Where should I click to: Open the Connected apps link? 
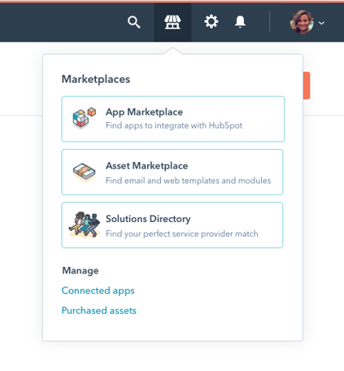(x=98, y=290)
